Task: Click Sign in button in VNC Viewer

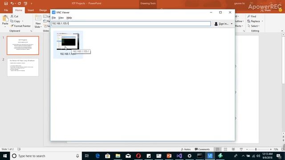Action: click(221, 24)
